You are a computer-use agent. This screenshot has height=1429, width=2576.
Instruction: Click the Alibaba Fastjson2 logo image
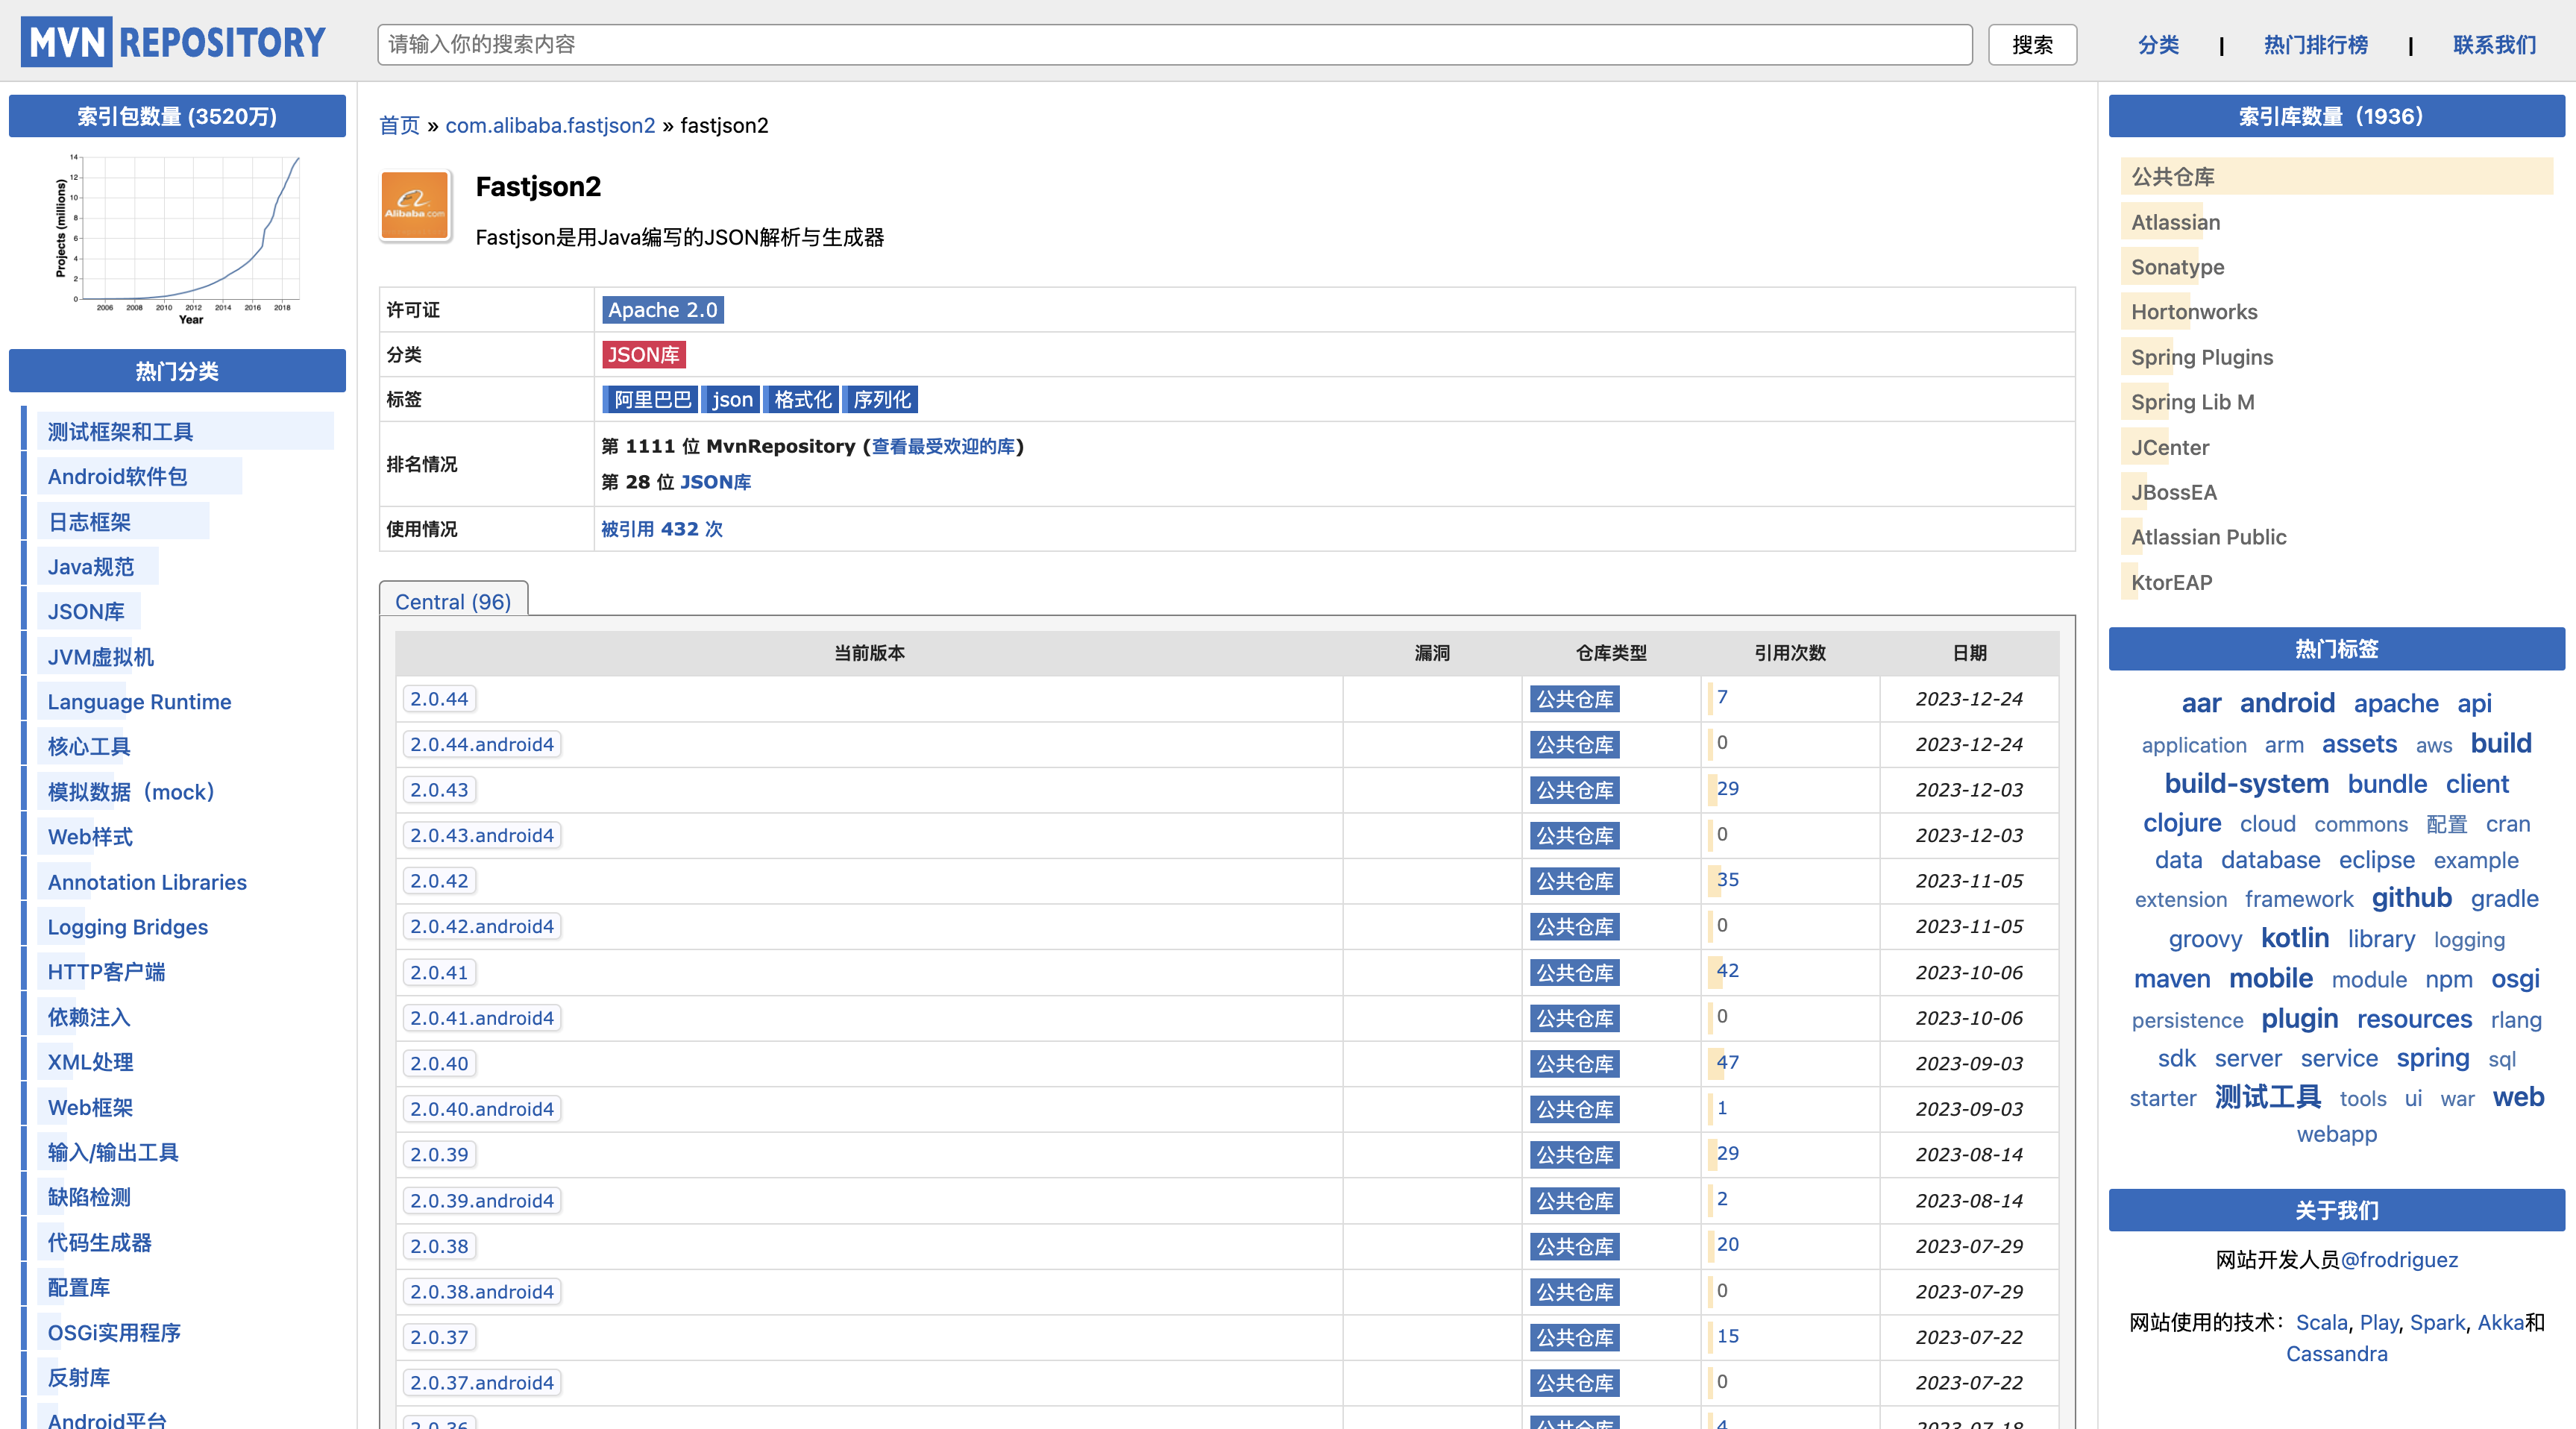click(415, 205)
